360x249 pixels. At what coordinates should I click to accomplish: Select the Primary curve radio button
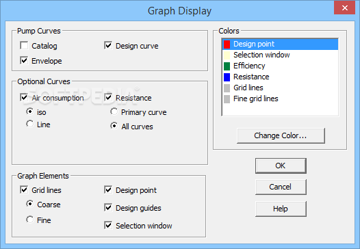pyautogui.click(x=114, y=112)
